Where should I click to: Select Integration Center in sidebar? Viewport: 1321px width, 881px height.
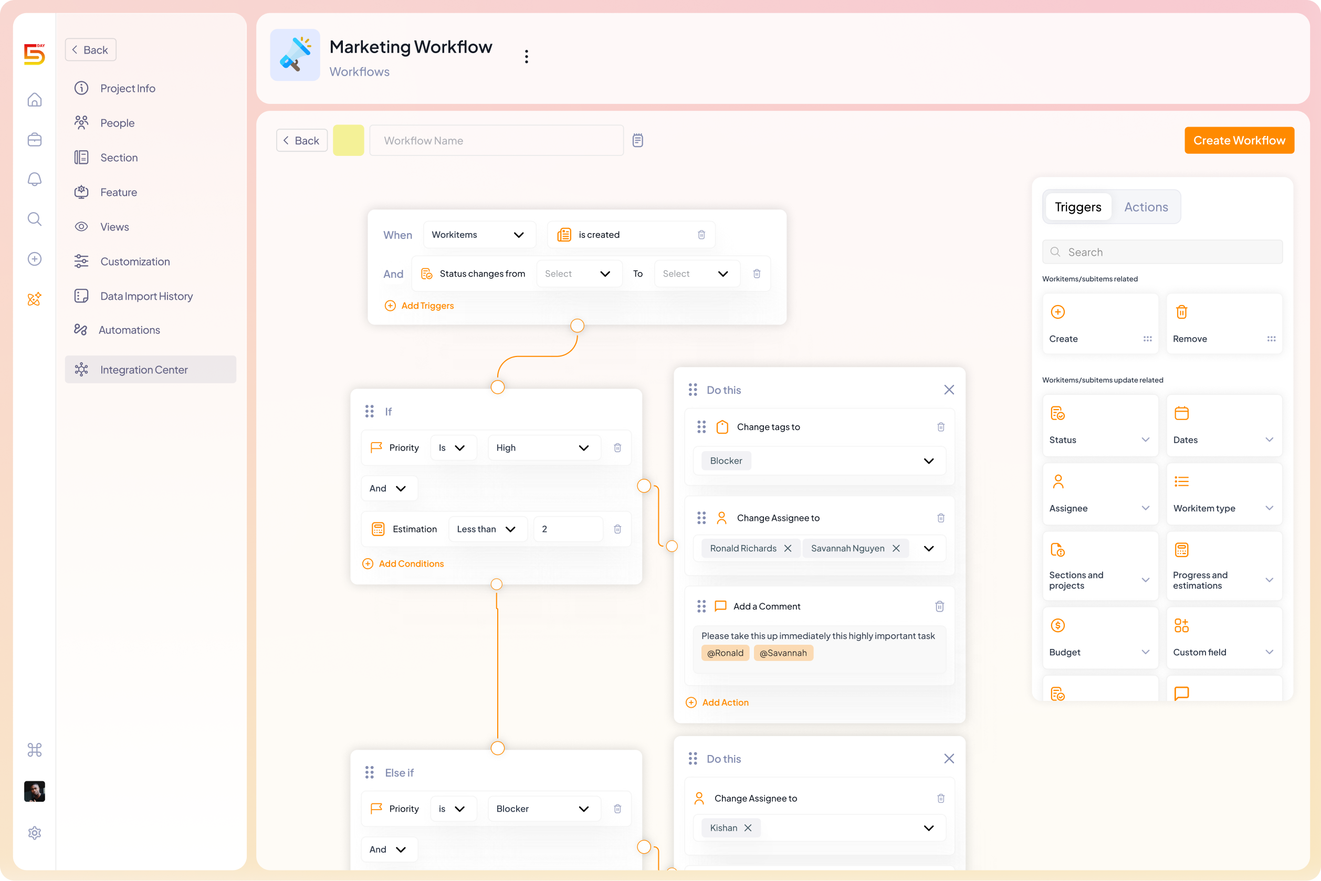pyautogui.click(x=150, y=370)
